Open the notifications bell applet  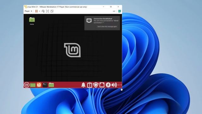pos(83,85)
